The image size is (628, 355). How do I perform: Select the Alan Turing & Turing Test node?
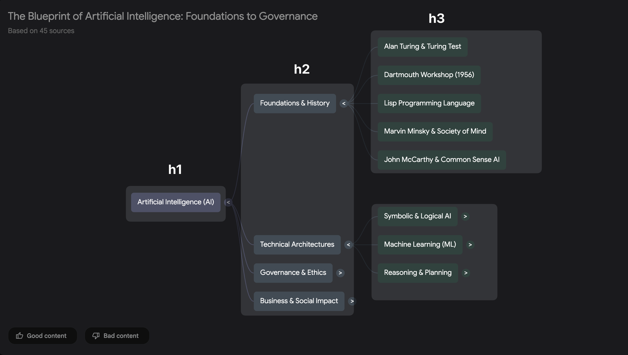422,47
